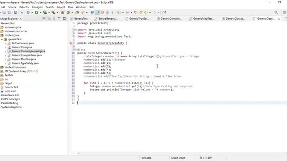Select GenericCompileError.java in Package Explorer
The image size is (287, 161).
(27, 55)
